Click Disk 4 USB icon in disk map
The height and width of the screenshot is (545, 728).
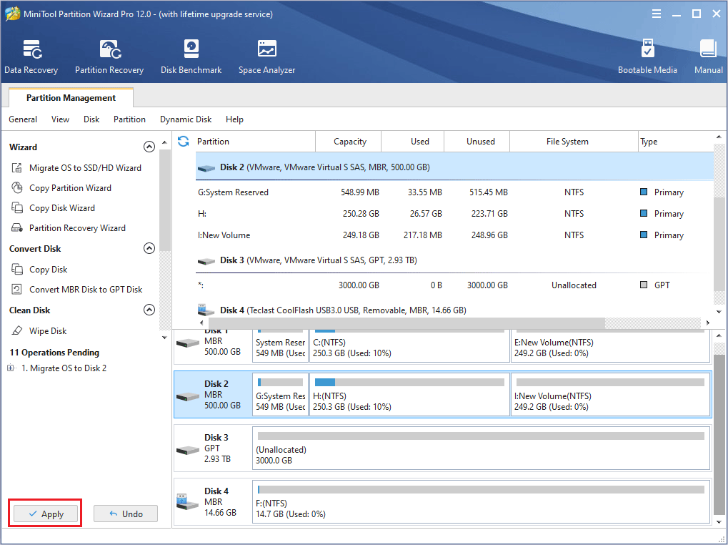188,502
